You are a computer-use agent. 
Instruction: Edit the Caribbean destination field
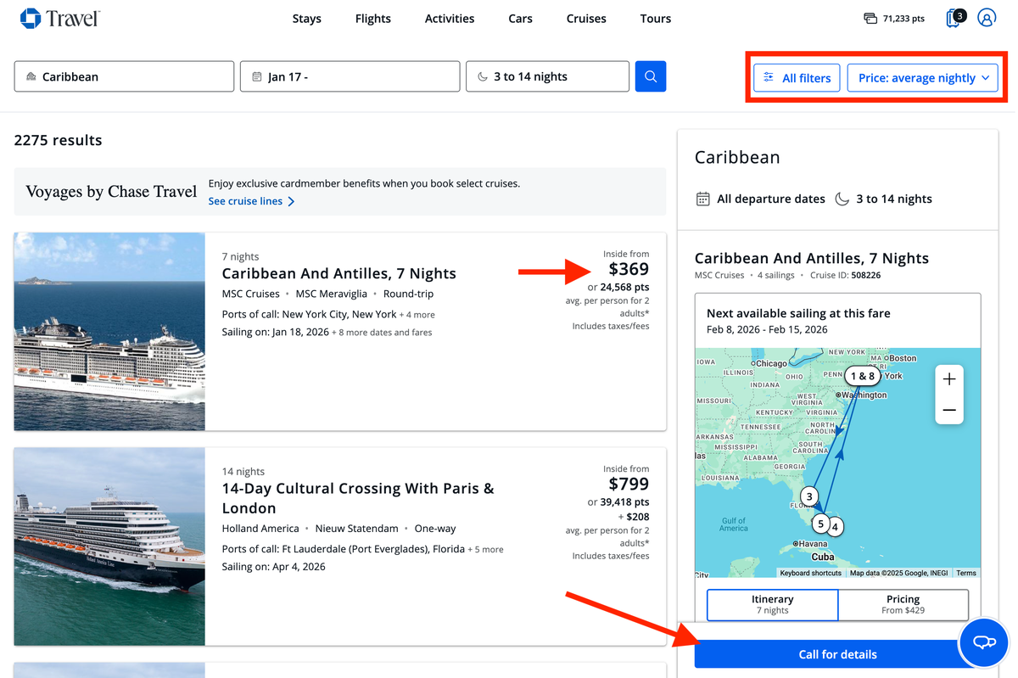(x=124, y=76)
